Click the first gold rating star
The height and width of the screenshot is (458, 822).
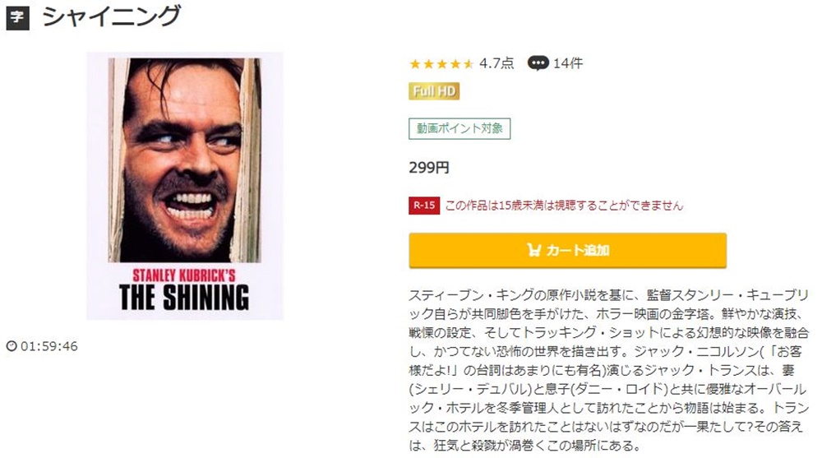click(x=415, y=64)
